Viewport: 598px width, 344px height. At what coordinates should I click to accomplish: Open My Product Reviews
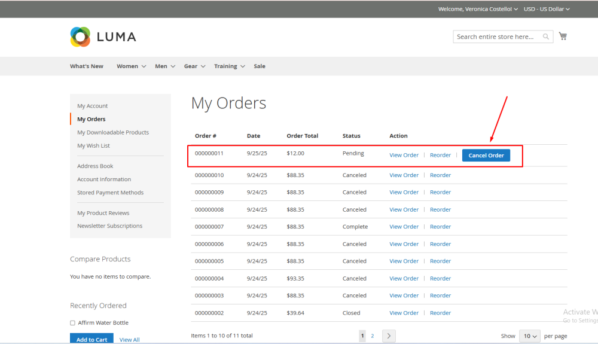(x=103, y=213)
